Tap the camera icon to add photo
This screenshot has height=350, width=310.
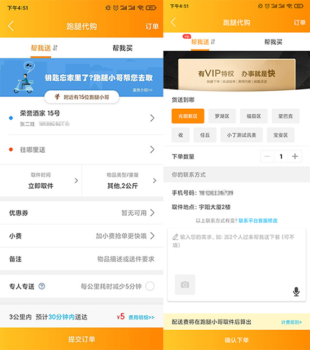pos(185,285)
